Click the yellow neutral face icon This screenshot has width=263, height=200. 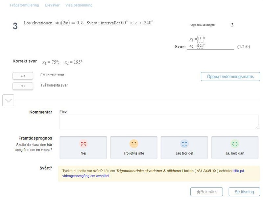[133, 144]
